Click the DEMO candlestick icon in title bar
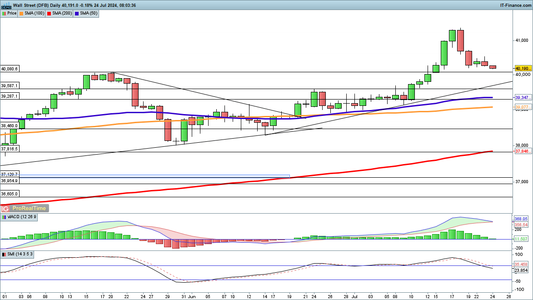533x300 pixels. (6, 5)
